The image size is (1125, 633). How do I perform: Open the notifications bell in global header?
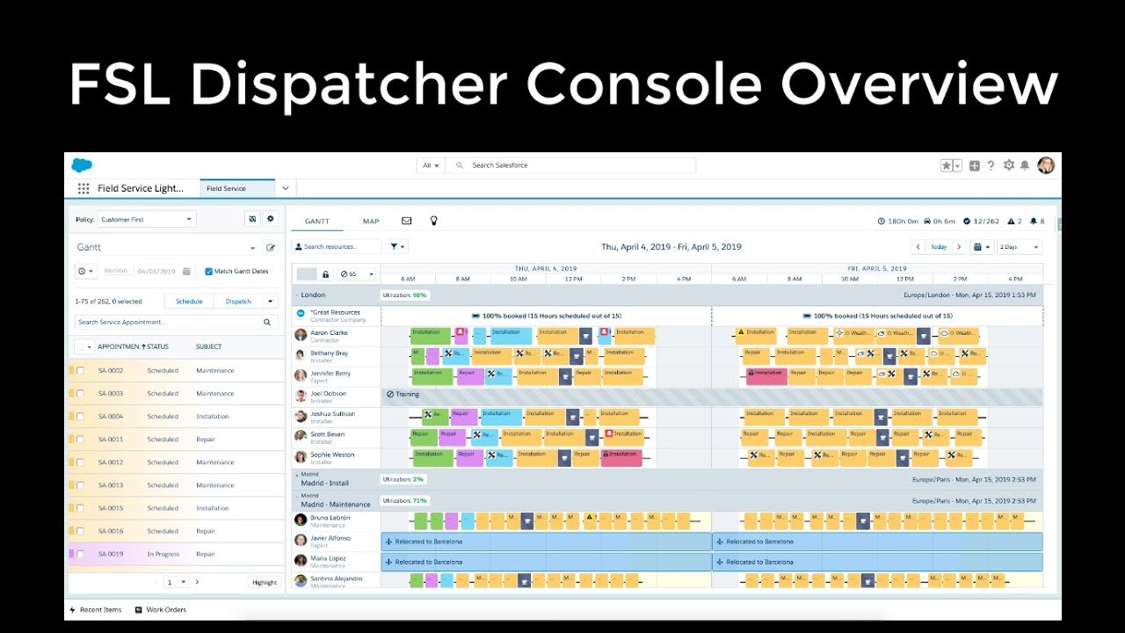tap(1025, 165)
